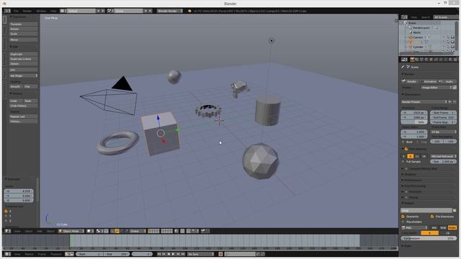Toggle Cylinder visibility eye in outliner
Image resolution: width=461 pixels, height=259 pixels.
[443, 47]
